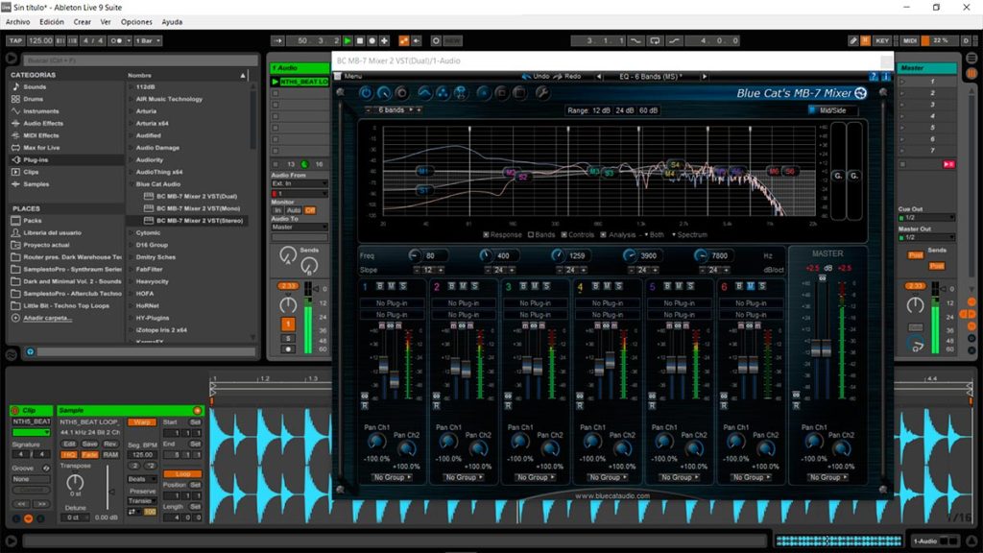This screenshot has width=983, height=553.
Task: Click the Stop button in the transport bar
Action: [360, 41]
